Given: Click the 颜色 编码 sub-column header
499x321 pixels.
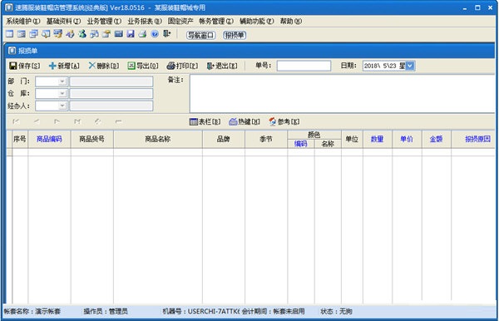Looking at the screenshot, I should click(x=301, y=144).
